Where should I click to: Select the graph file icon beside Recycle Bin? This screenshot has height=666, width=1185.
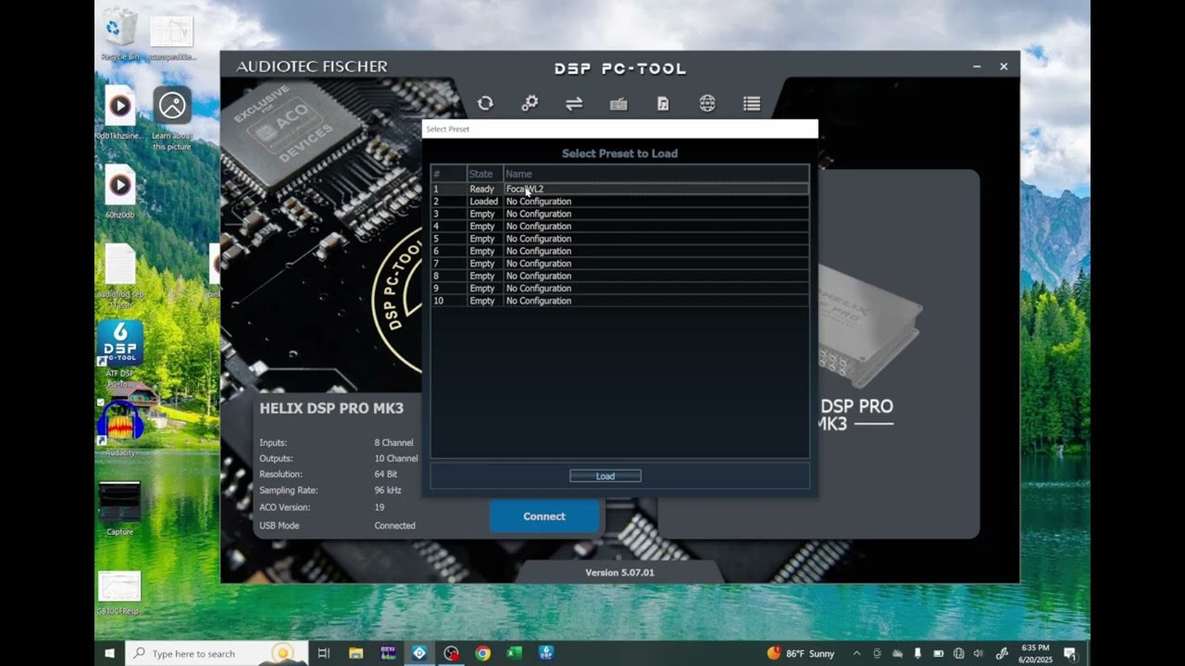[x=172, y=37]
